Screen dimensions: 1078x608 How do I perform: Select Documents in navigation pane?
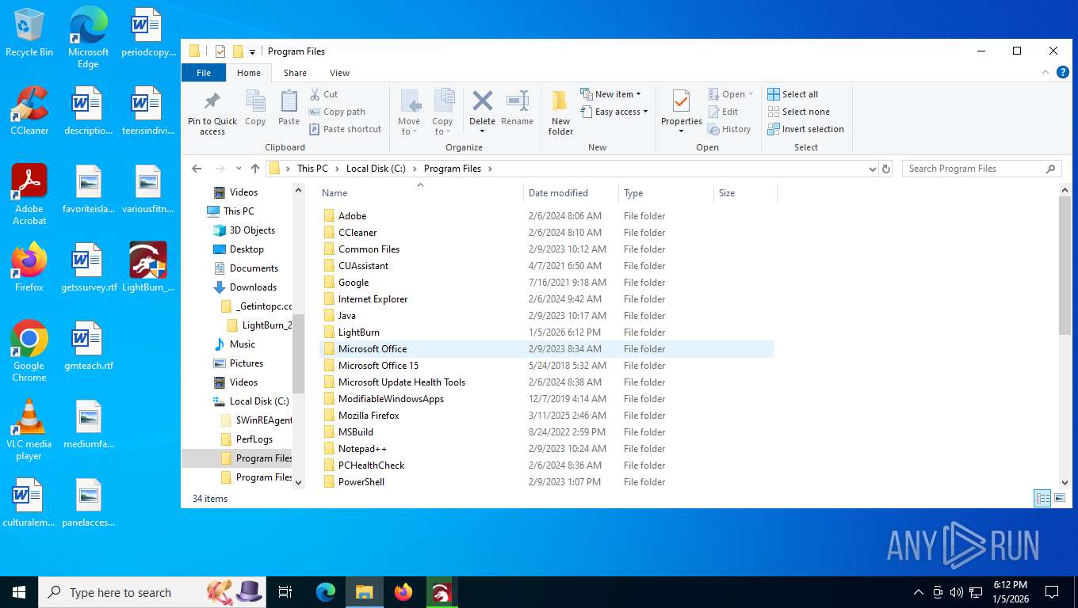pos(254,268)
